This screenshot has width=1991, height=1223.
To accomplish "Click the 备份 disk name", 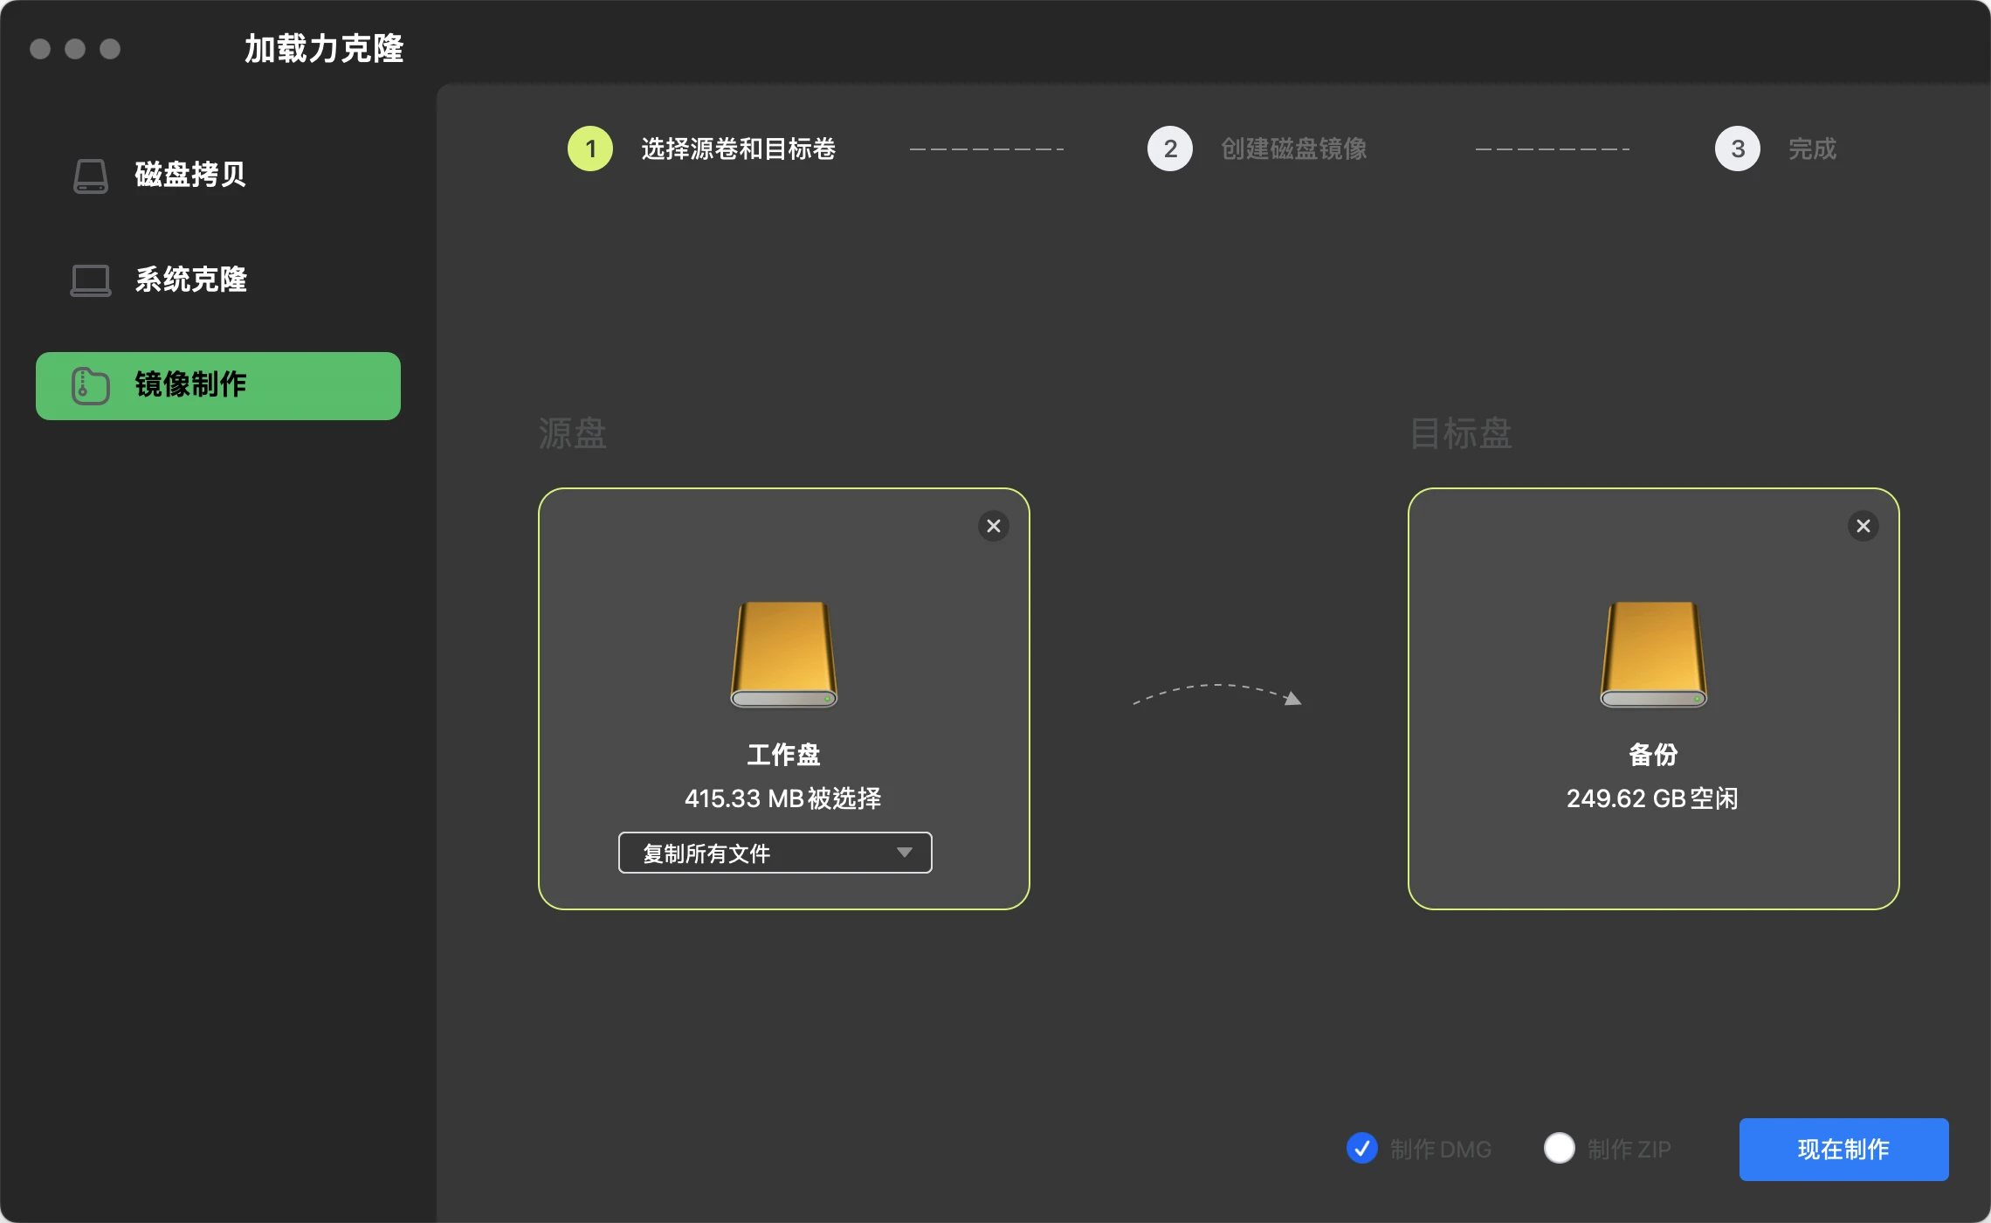I will pos(1653,755).
